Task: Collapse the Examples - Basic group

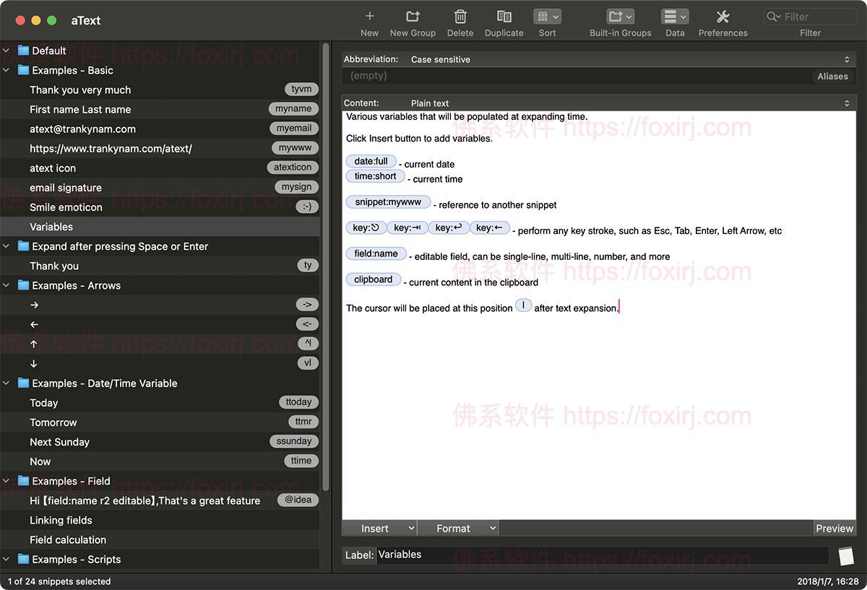Action: coord(7,70)
